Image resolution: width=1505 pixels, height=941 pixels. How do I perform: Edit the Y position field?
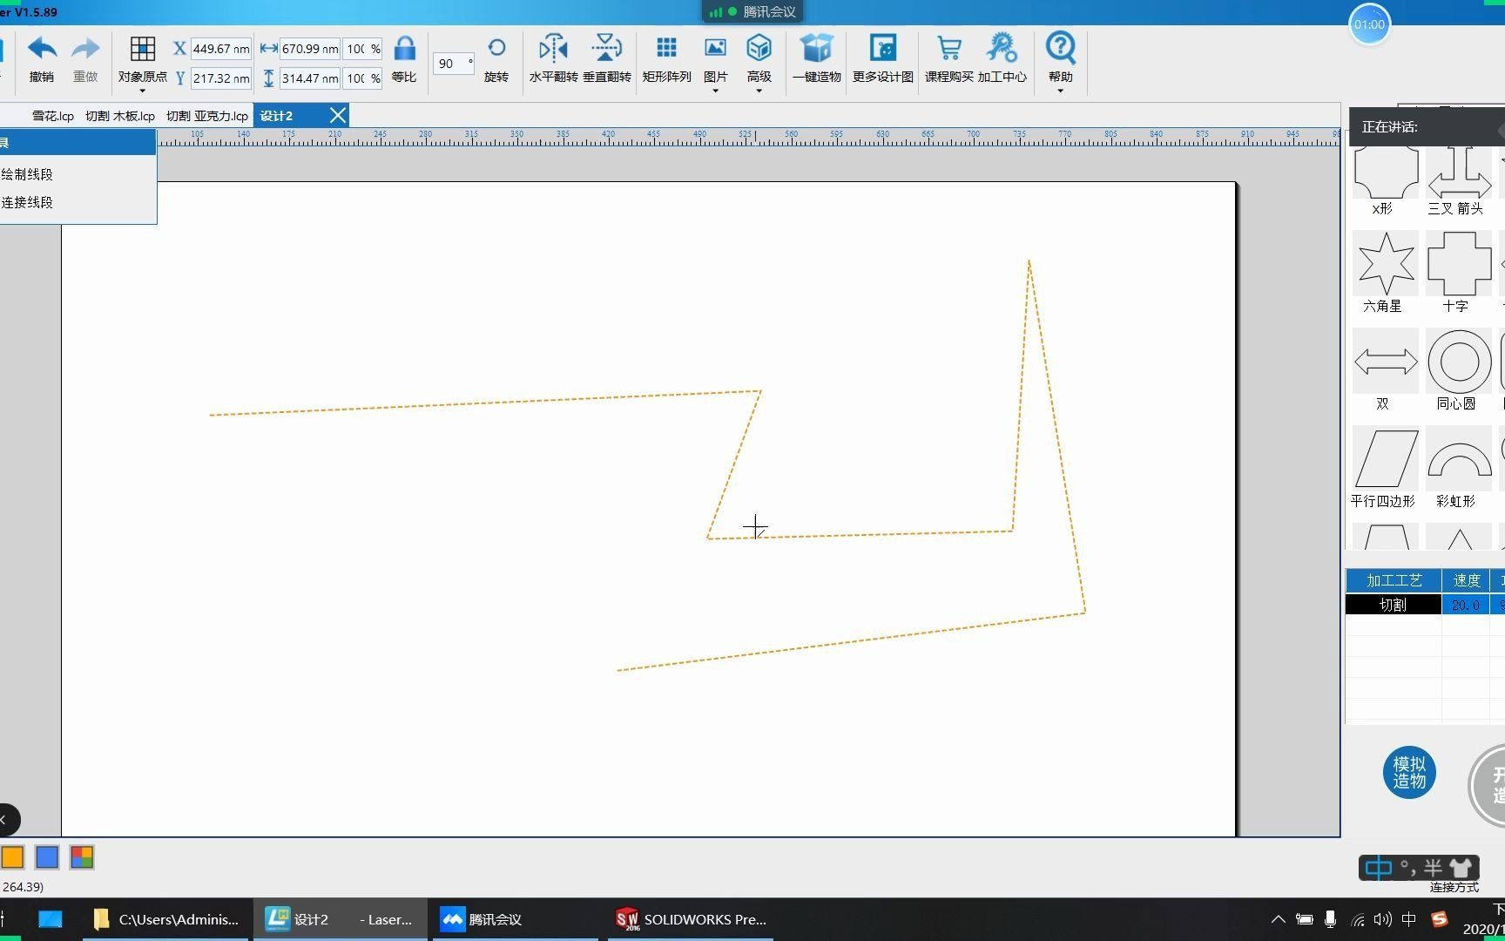pyautogui.click(x=221, y=78)
